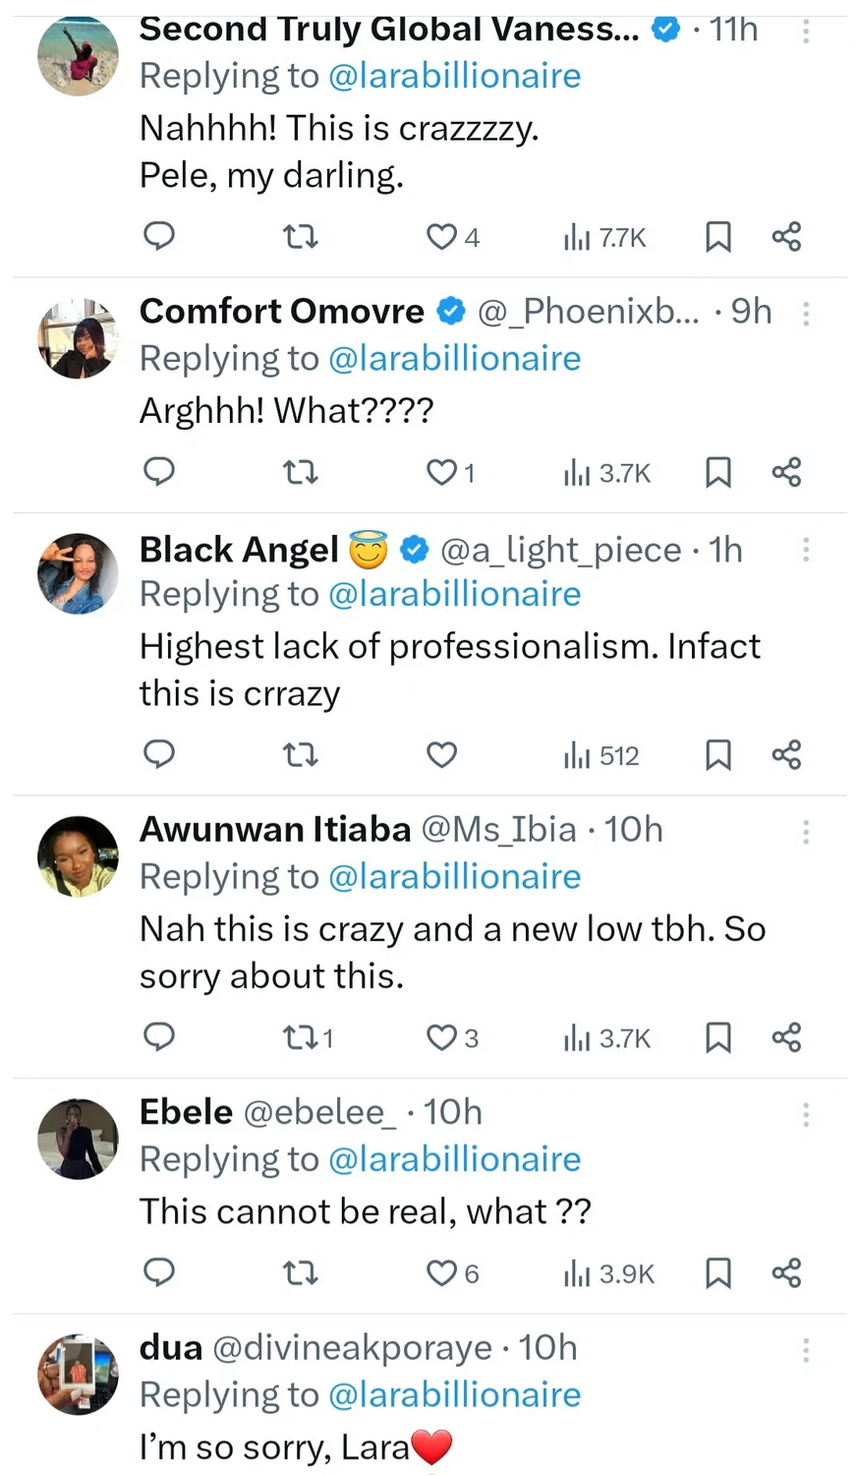
Task: View analytics on Awunwan Itiaba's tweet
Action: click(606, 1037)
